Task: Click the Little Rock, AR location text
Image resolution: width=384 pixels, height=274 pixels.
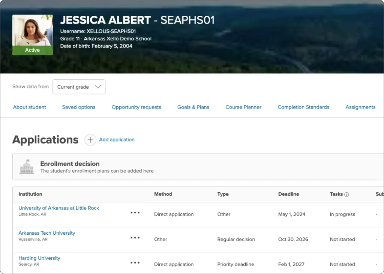Action: pyautogui.click(x=32, y=214)
